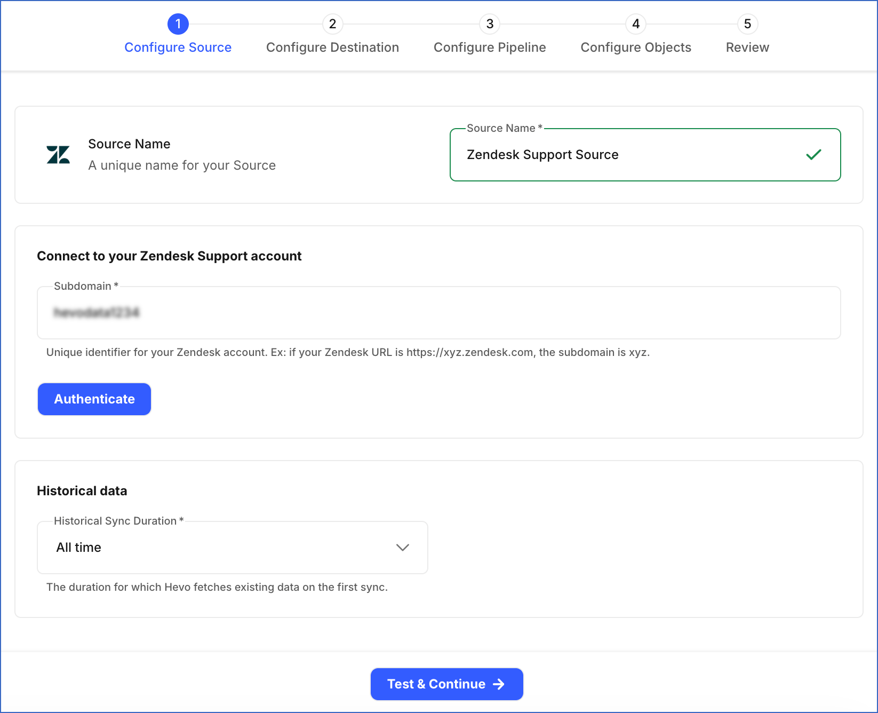The image size is (878, 713).
Task: Go to Configure Objects step
Action: [x=636, y=47]
